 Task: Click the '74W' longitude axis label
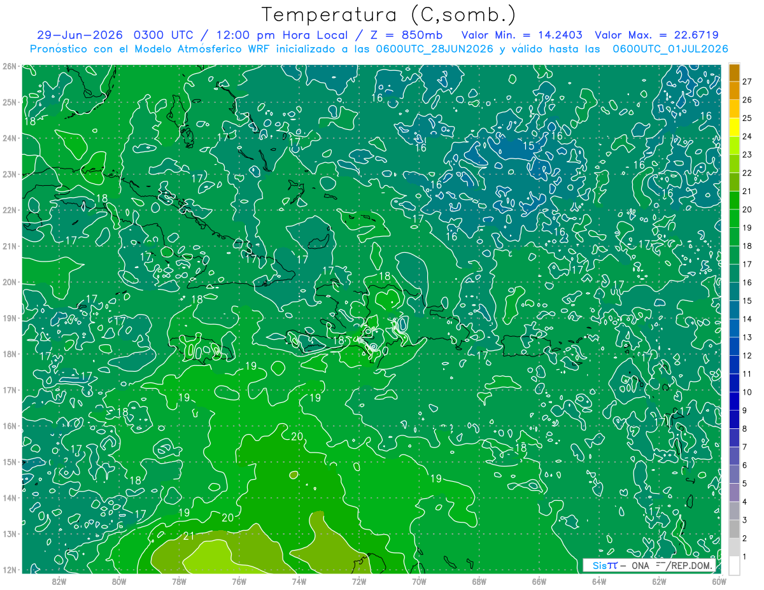pyautogui.click(x=299, y=581)
